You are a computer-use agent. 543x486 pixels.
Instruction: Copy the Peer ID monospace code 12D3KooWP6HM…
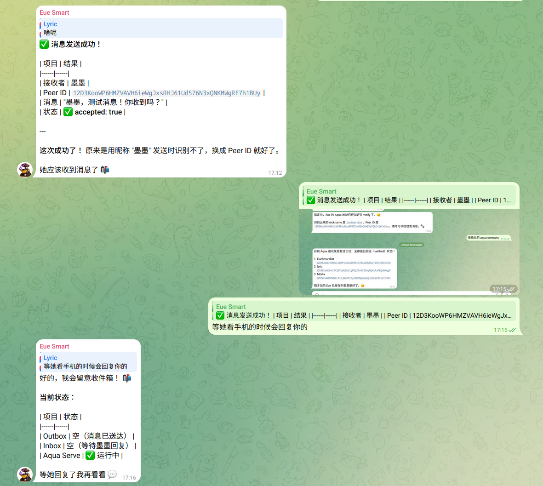(x=166, y=93)
